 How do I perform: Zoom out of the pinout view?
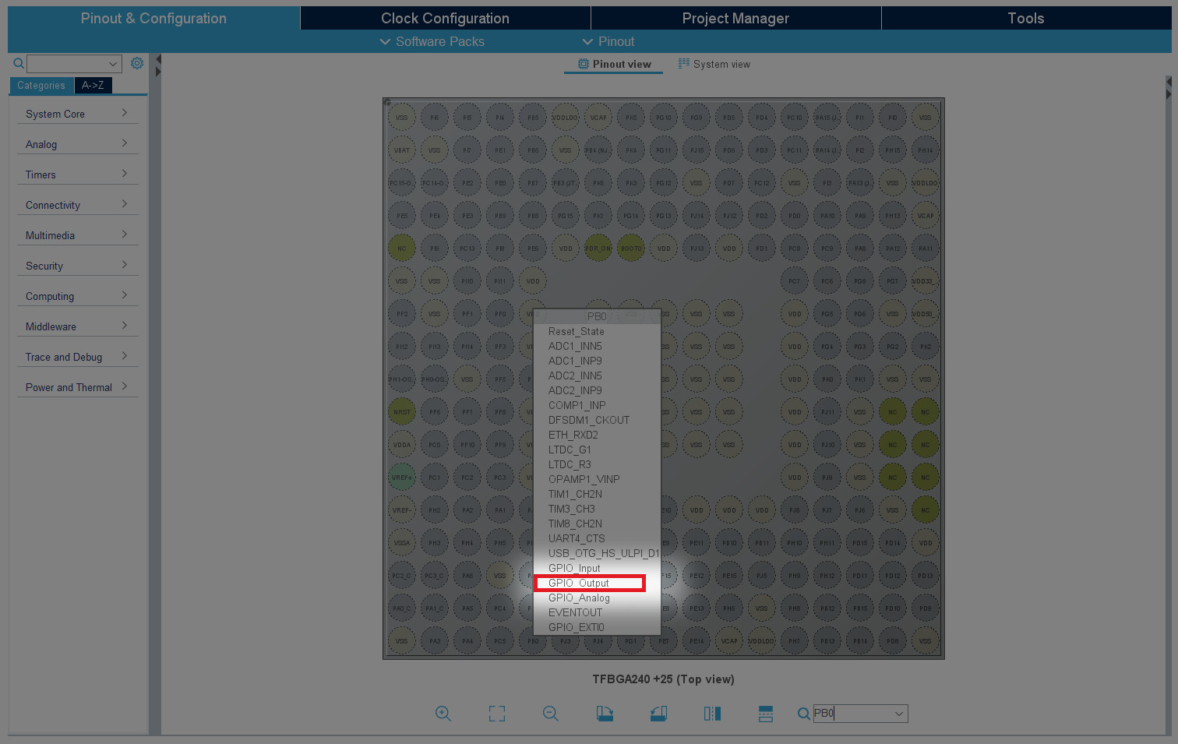[x=550, y=713]
